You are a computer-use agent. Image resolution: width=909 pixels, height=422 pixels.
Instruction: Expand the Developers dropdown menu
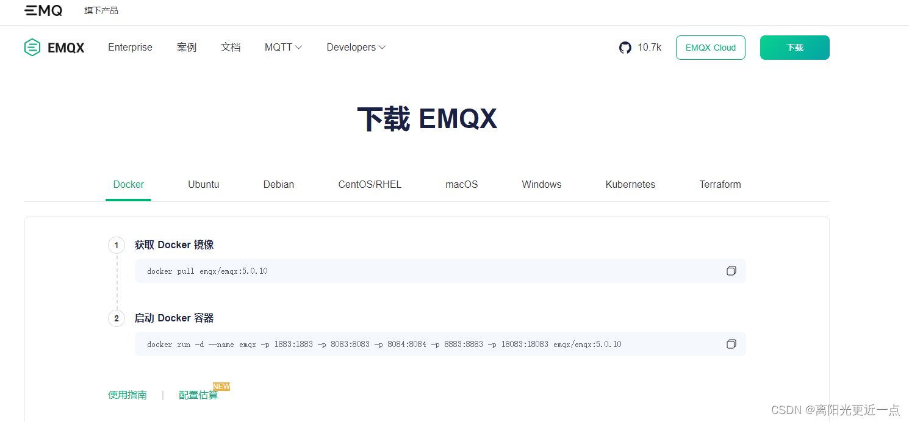tap(356, 48)
